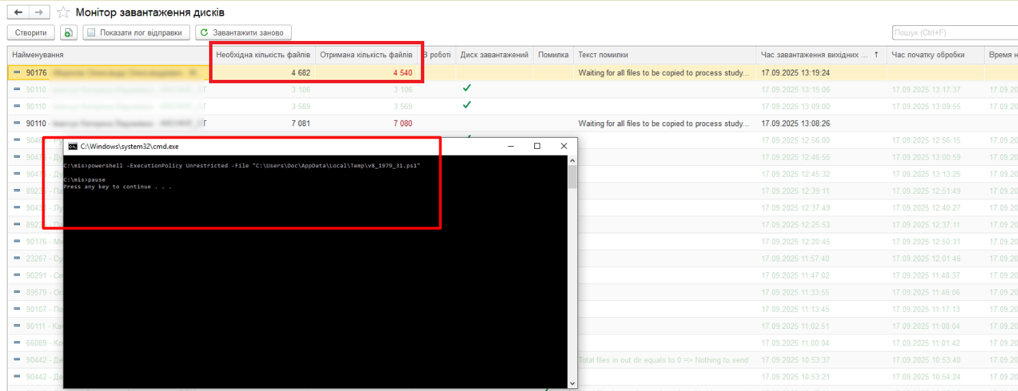Add page to favorites with star icon
This screenshot has height=391, width=1018.
(x=63, y=12)
